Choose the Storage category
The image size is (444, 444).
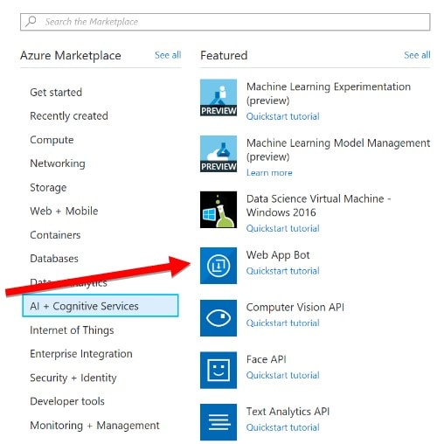pyautogui.click(x=48, y=188)
